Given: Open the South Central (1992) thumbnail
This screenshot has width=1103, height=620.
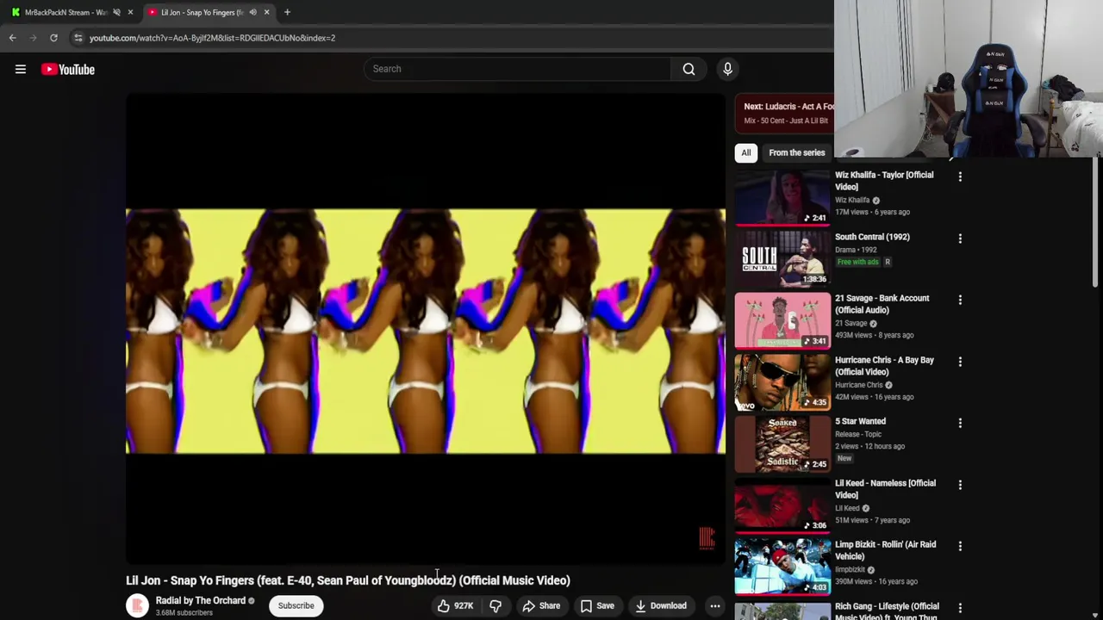Looking at the screenshot, I should click(x=782, y=258).
